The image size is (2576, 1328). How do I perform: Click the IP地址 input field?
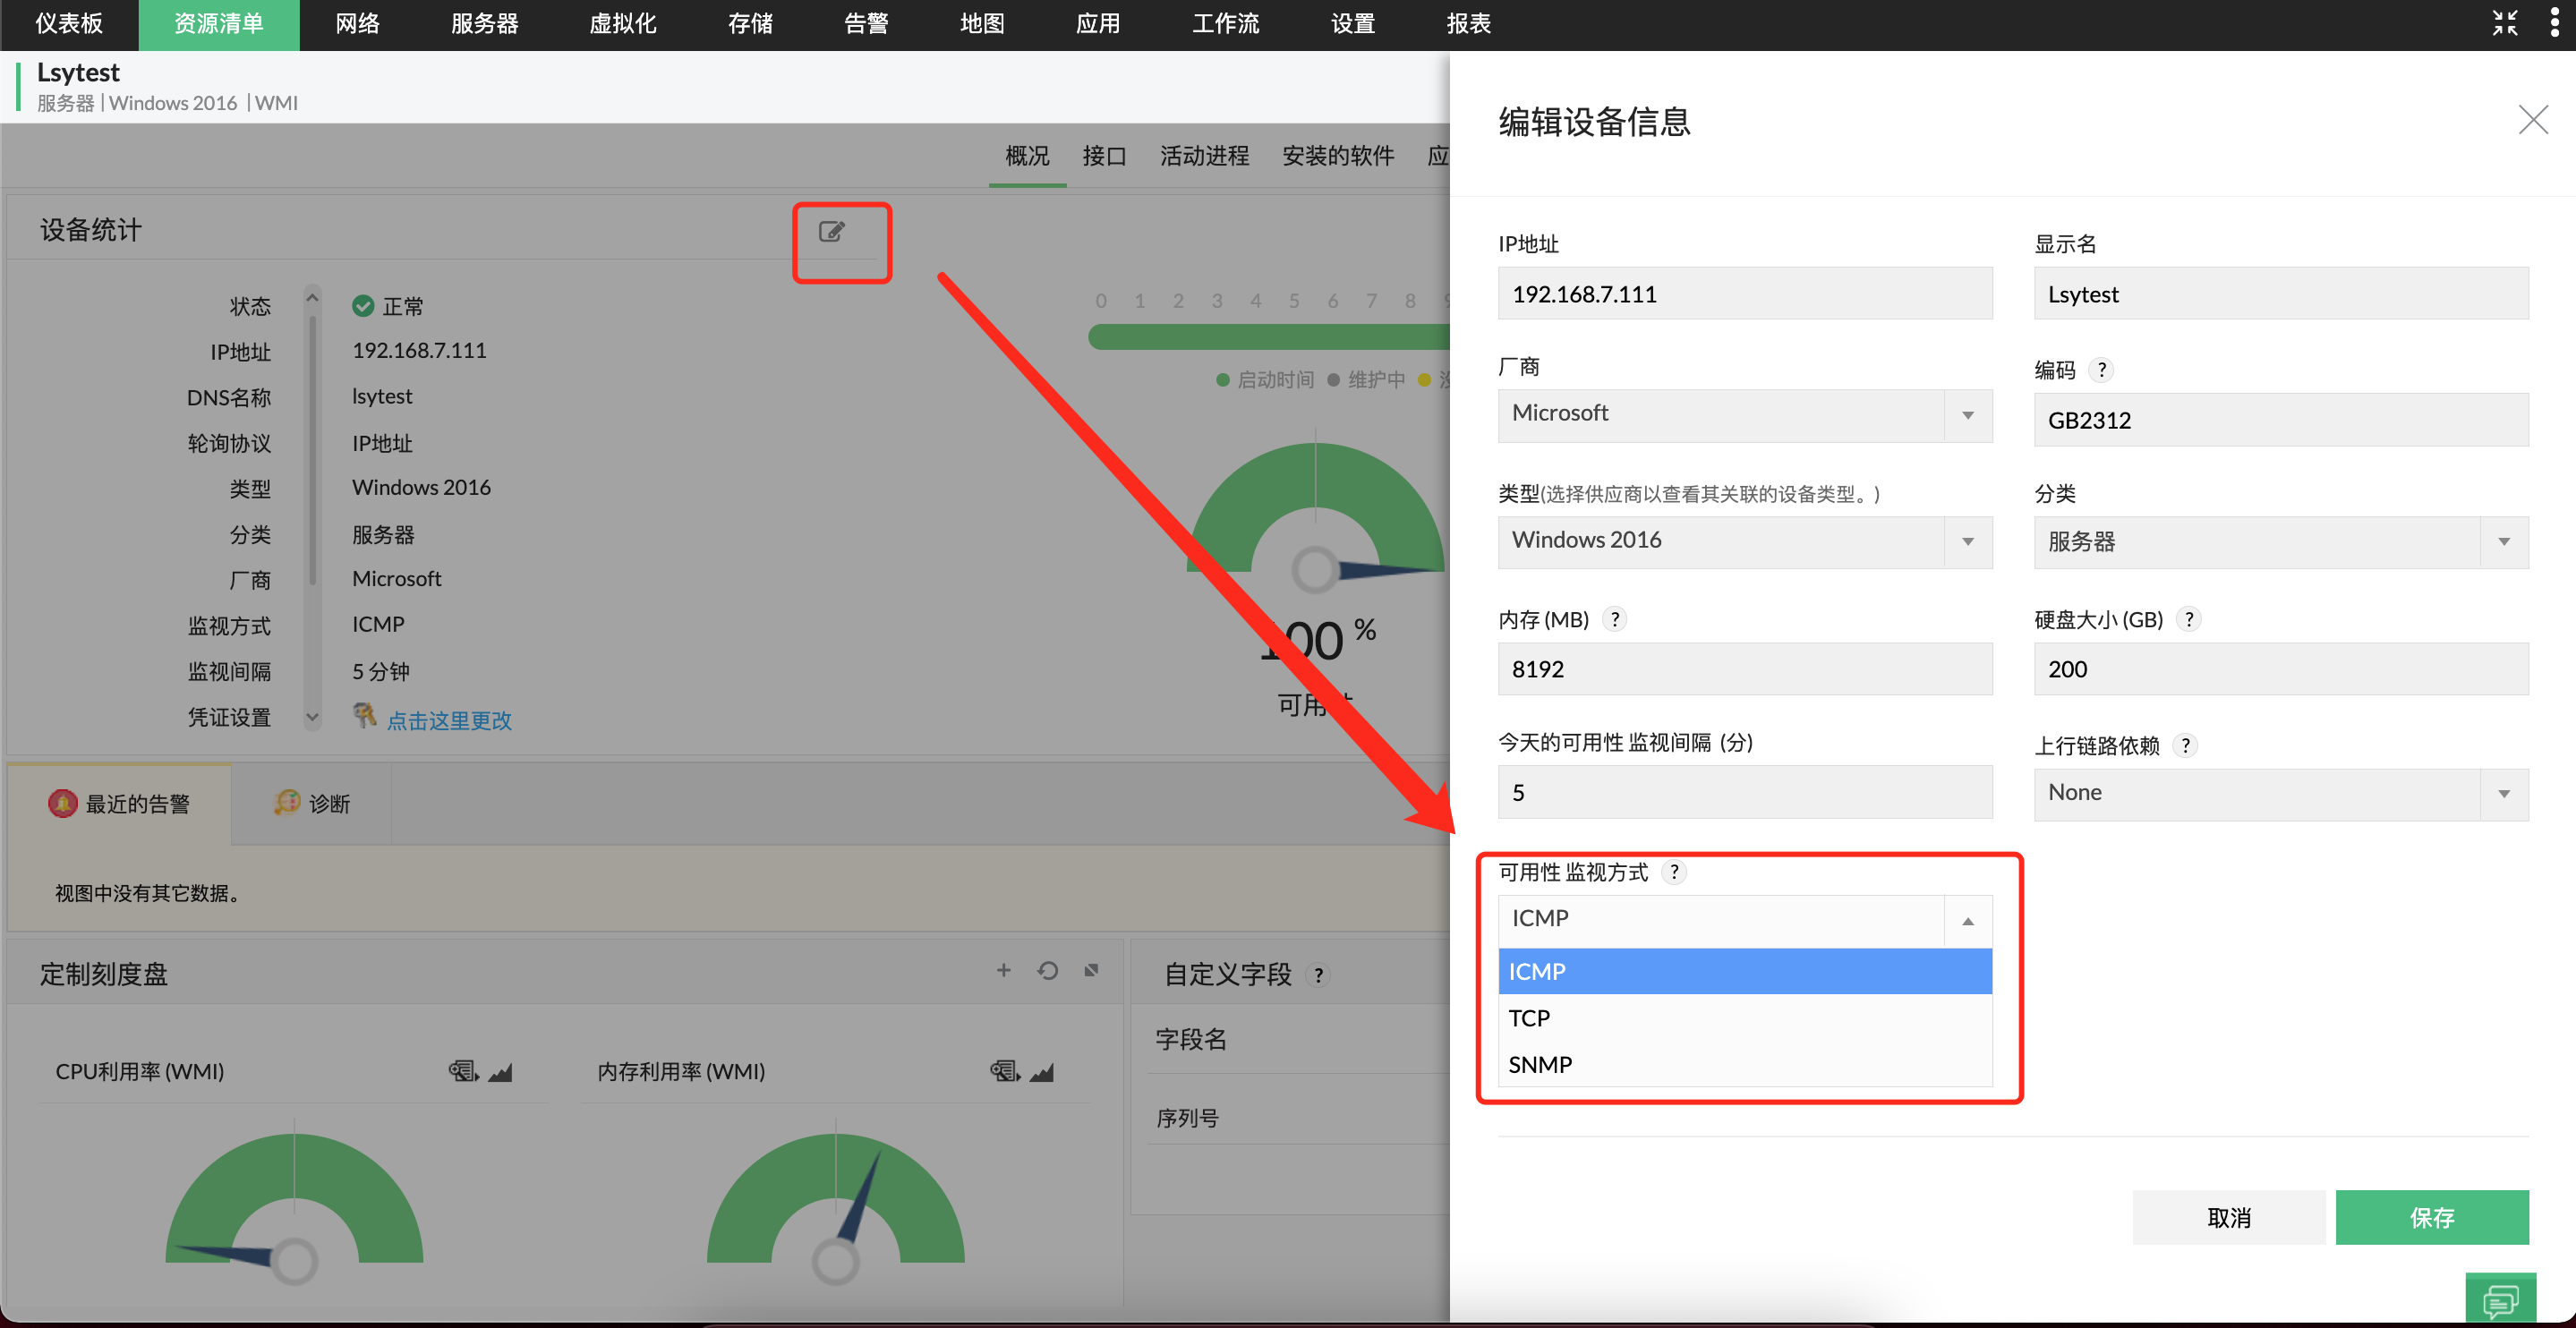click(1744, 294)
